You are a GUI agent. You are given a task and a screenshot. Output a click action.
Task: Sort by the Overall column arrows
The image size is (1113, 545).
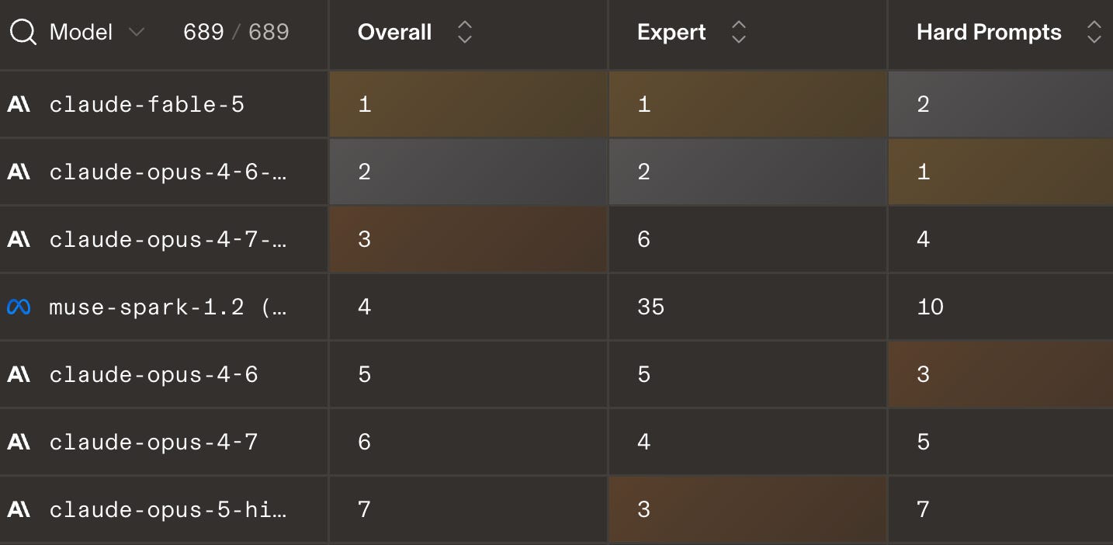(x=464, y=33)
